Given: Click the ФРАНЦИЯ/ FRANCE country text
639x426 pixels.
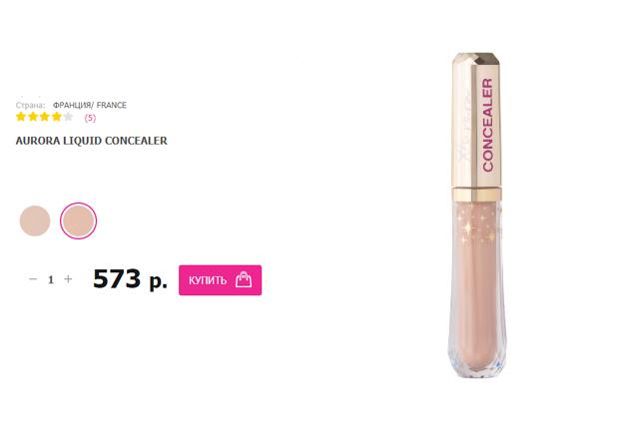Looking at the screenshot, I should pyautogui.click(x=90, y=105).
